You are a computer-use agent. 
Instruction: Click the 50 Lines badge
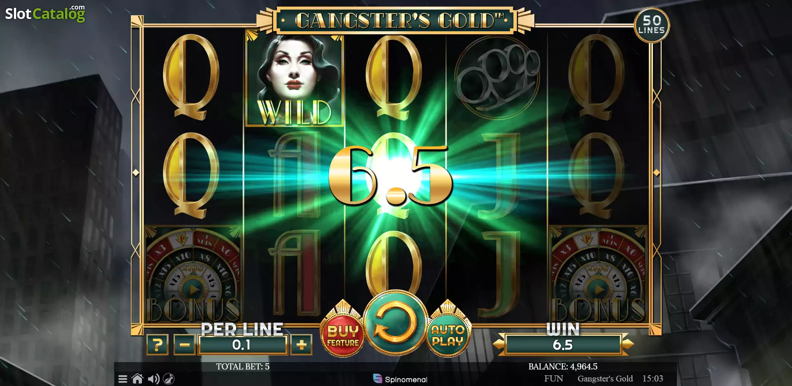(x=651, y=25)
